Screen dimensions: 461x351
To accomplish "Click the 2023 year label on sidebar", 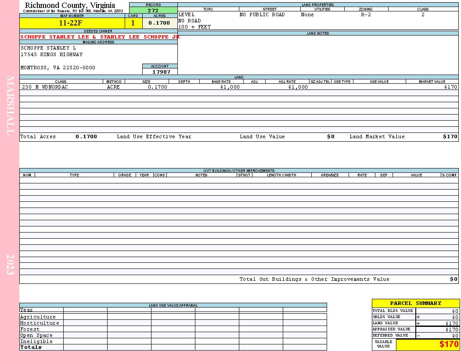I will point(10,265).
